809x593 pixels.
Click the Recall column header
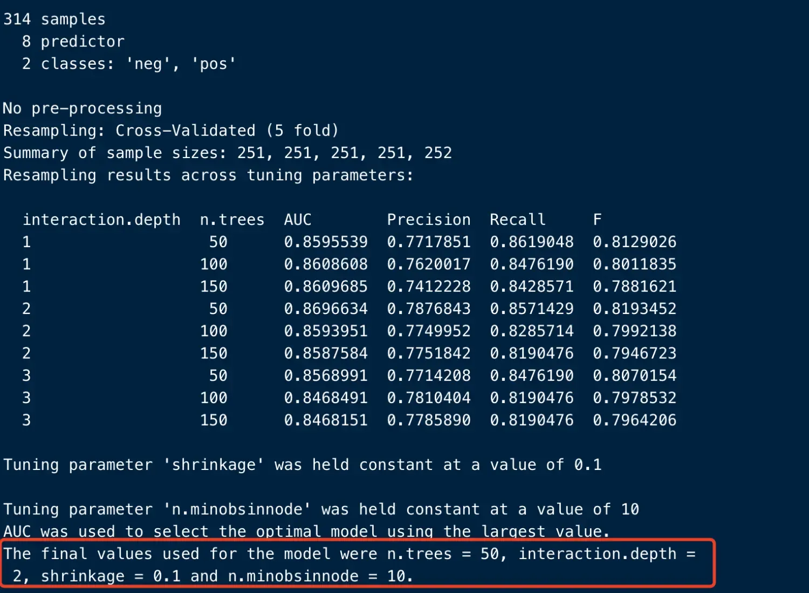518,220
